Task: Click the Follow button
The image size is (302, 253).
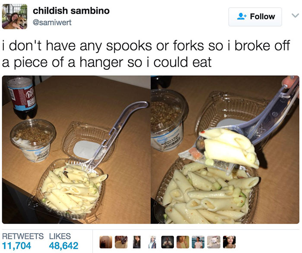Action: [x=255, y=17]
